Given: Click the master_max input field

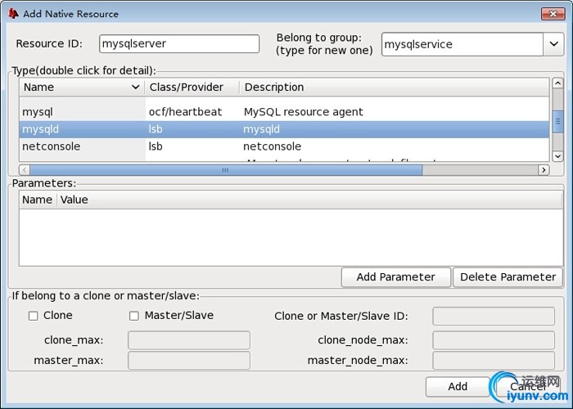Looking at the screenshot, I should tap(189, 361).
